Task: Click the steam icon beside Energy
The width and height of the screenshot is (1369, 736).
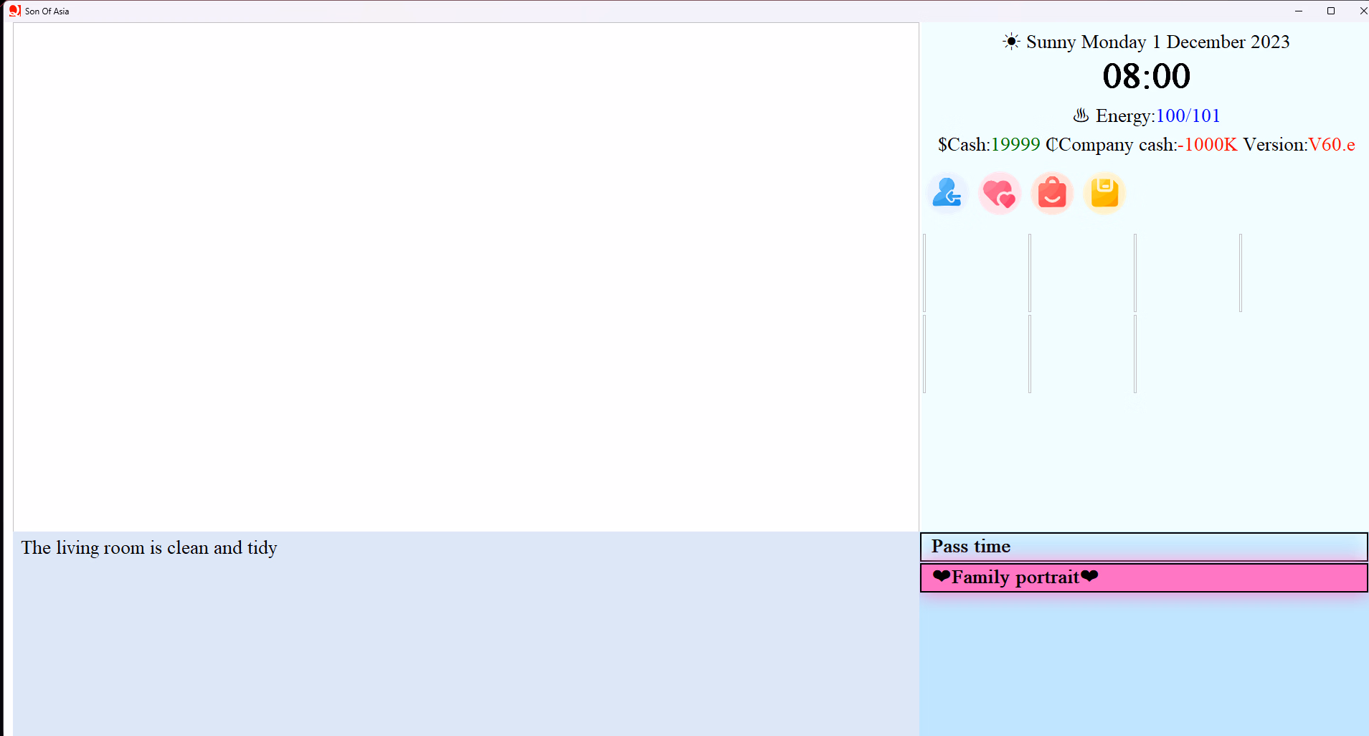Action: (x=1081, y=115)
